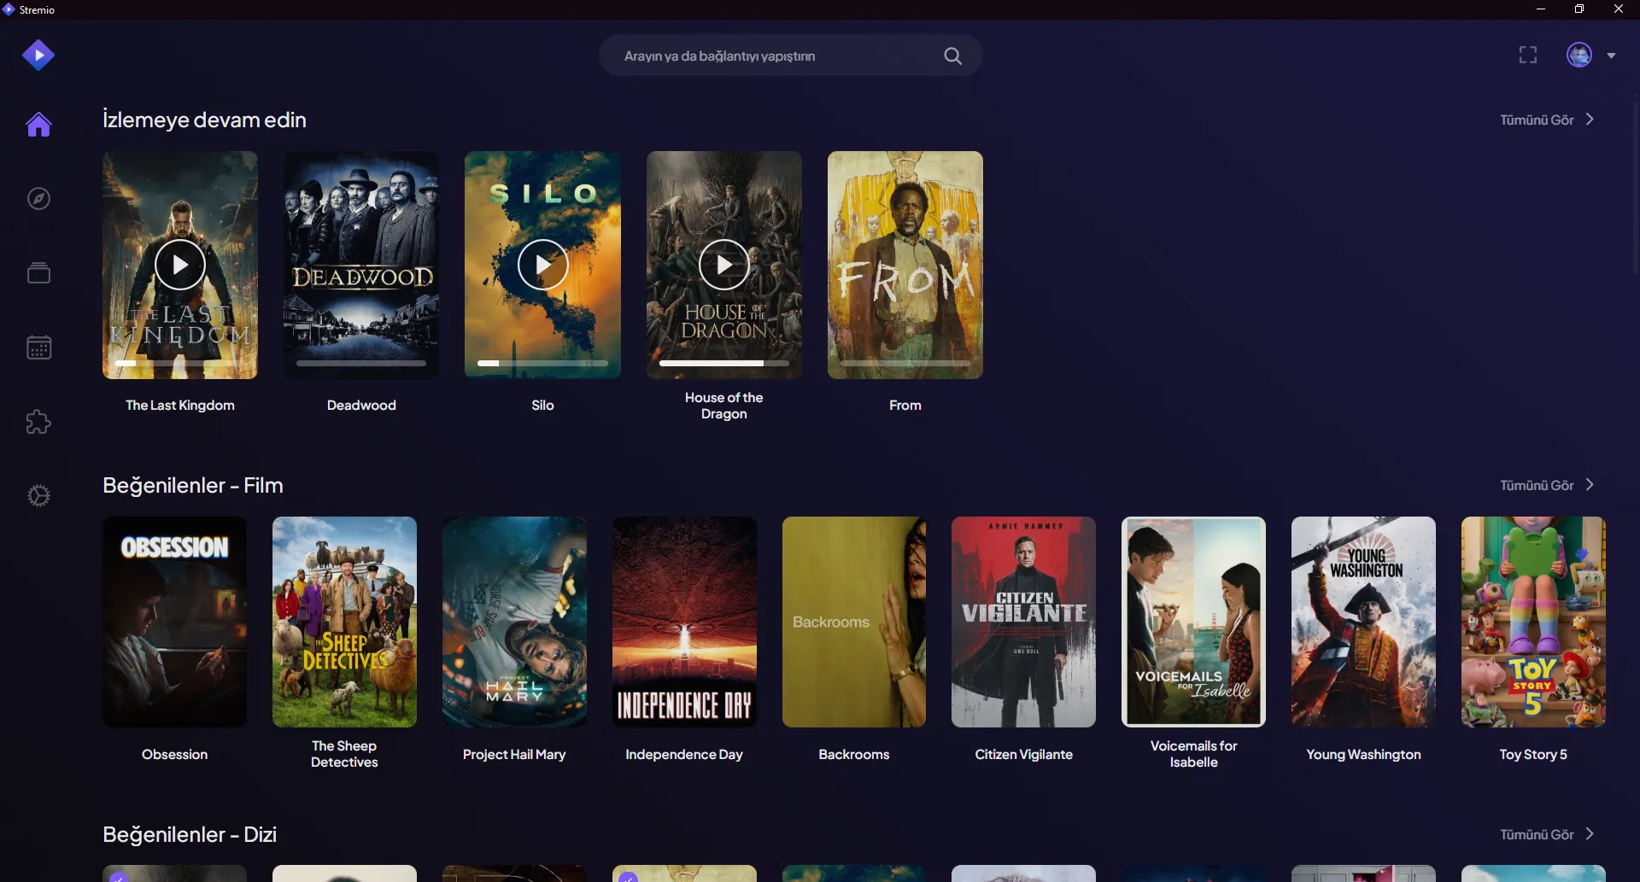Open the Voicemails for Isabelle poster
Image resolution: width=1640 pixels, height=882 pixels.
click(x=1193, y=622)
